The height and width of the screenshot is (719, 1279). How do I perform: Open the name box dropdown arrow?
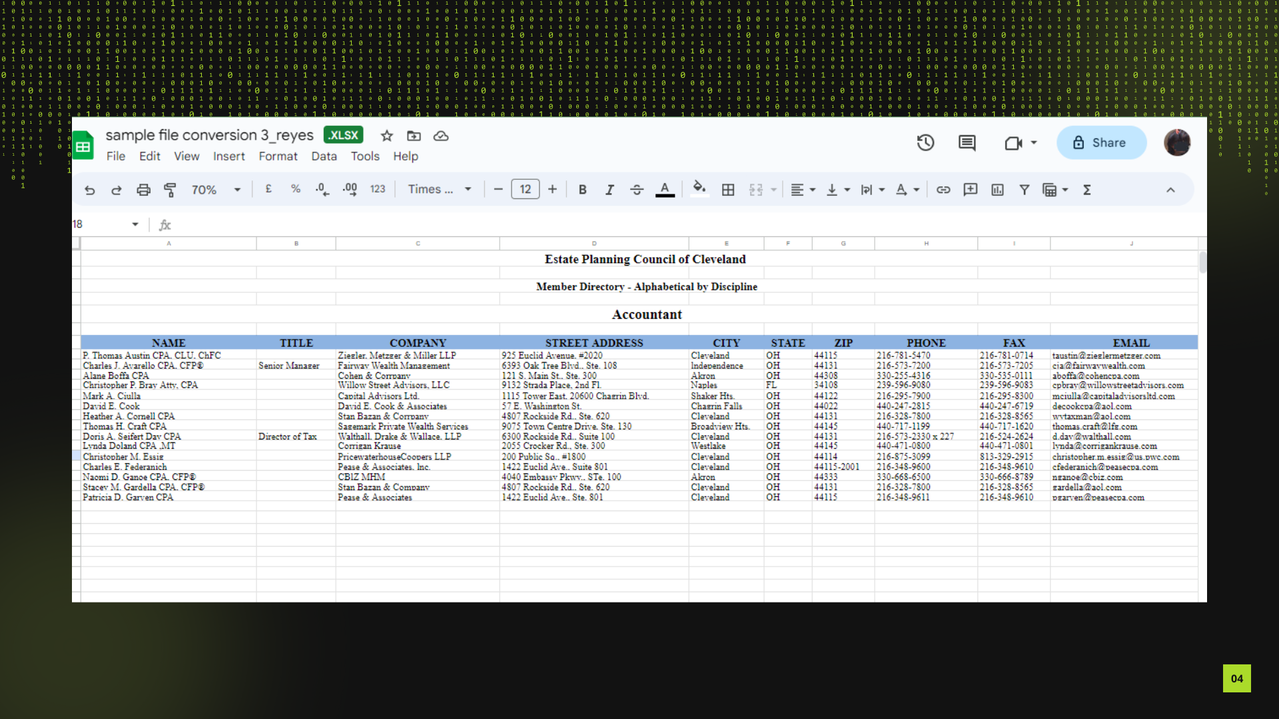pyautogui.click(x=135, y=224)
